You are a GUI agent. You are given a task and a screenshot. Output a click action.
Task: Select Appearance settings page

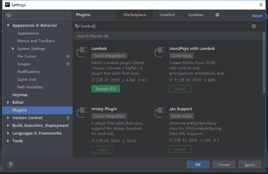[28, 33]
